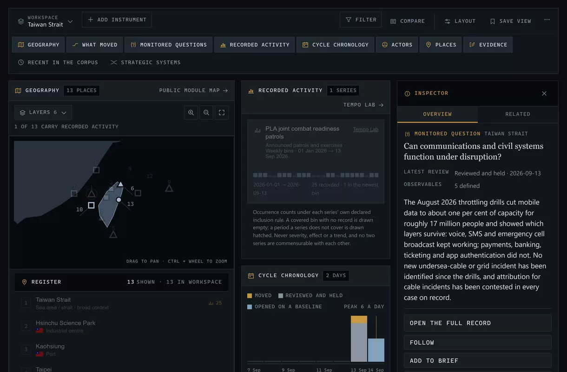Select the 14 Sep chronology bar

coord(376,350)
